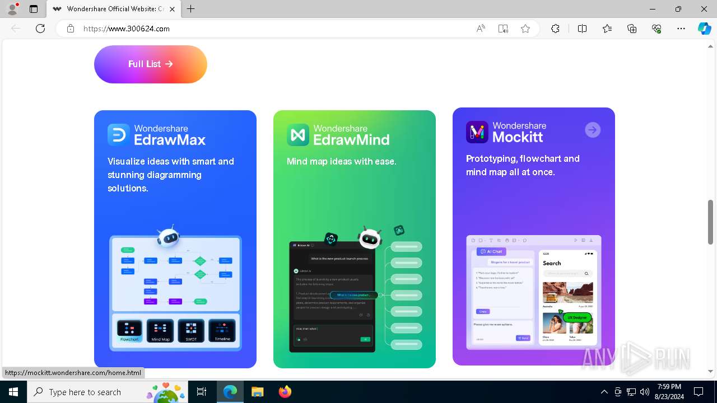Refresh the page in Edge
Viewport: 717px width, 403px height.
[x=40, y=29]
